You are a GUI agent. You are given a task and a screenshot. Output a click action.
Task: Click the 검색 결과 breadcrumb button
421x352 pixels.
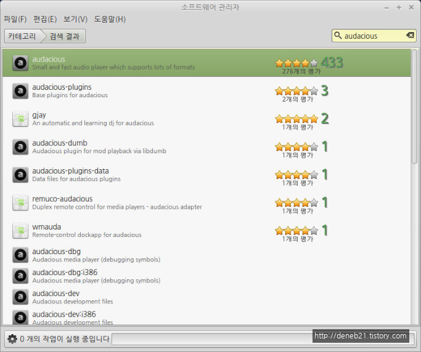[x=64, y=36]
